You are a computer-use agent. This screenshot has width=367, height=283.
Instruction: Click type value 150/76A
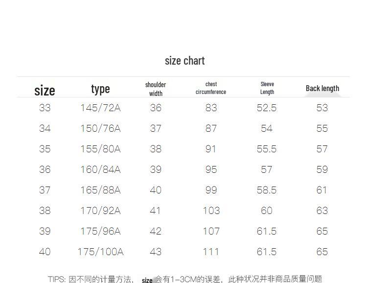pos(100,128)
